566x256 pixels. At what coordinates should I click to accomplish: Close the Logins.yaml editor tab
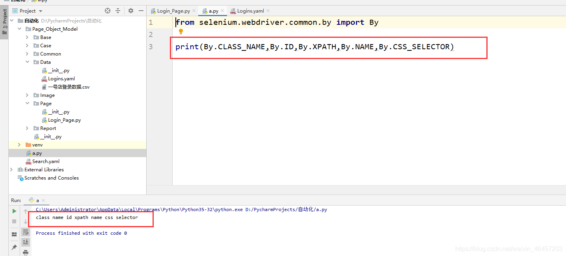[268, 11]
